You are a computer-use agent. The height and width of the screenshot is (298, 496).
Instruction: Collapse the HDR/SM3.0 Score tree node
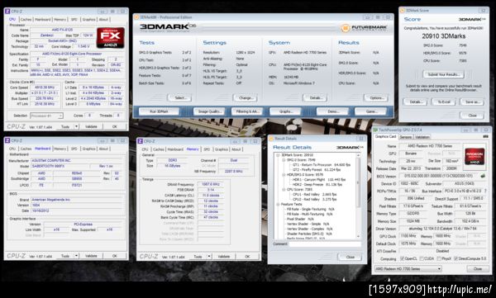coord(284,175)
